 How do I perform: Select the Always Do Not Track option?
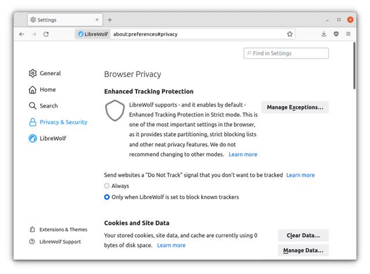click(107, 186)
